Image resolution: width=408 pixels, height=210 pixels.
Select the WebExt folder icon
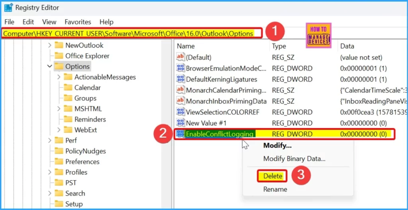[x=68, y=130]
